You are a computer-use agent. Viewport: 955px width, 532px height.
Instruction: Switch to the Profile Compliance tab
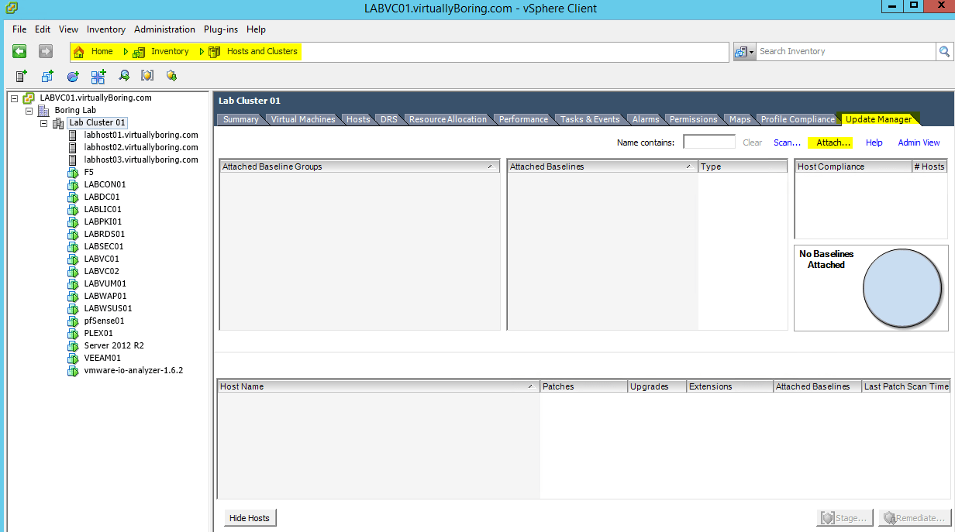click(798, 119)
